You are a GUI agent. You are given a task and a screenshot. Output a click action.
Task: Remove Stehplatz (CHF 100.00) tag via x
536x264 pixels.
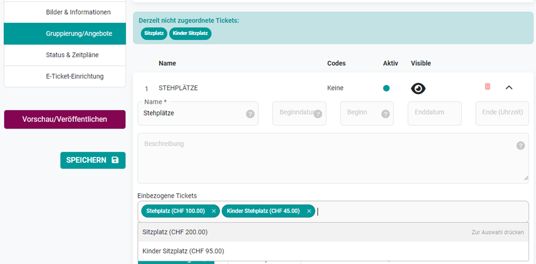[214, 211]
